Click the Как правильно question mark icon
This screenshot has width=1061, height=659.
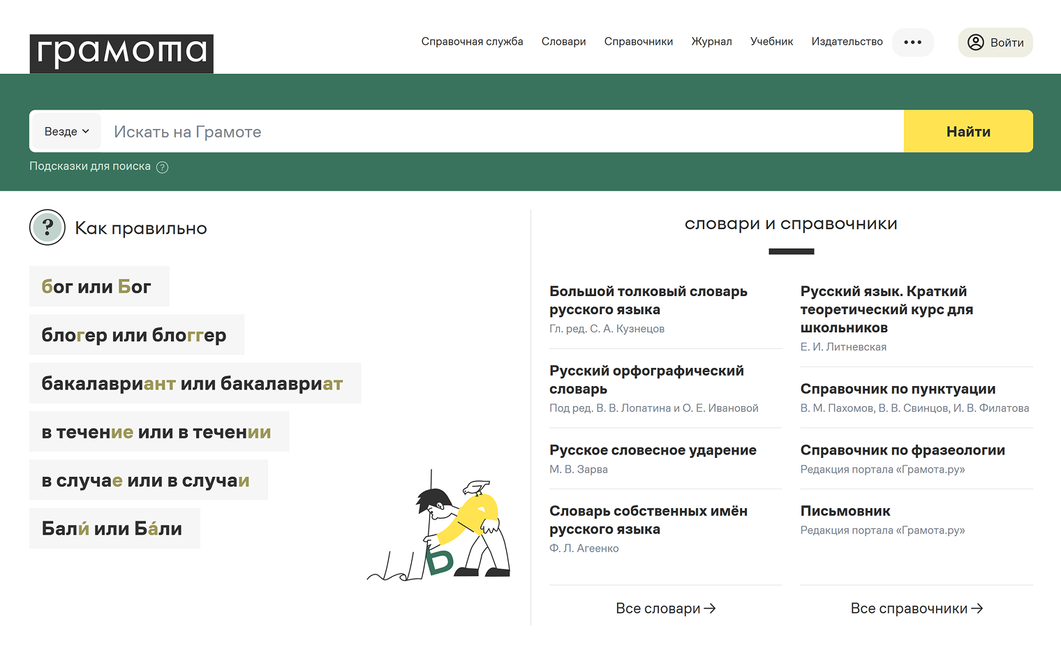(47, 228)
